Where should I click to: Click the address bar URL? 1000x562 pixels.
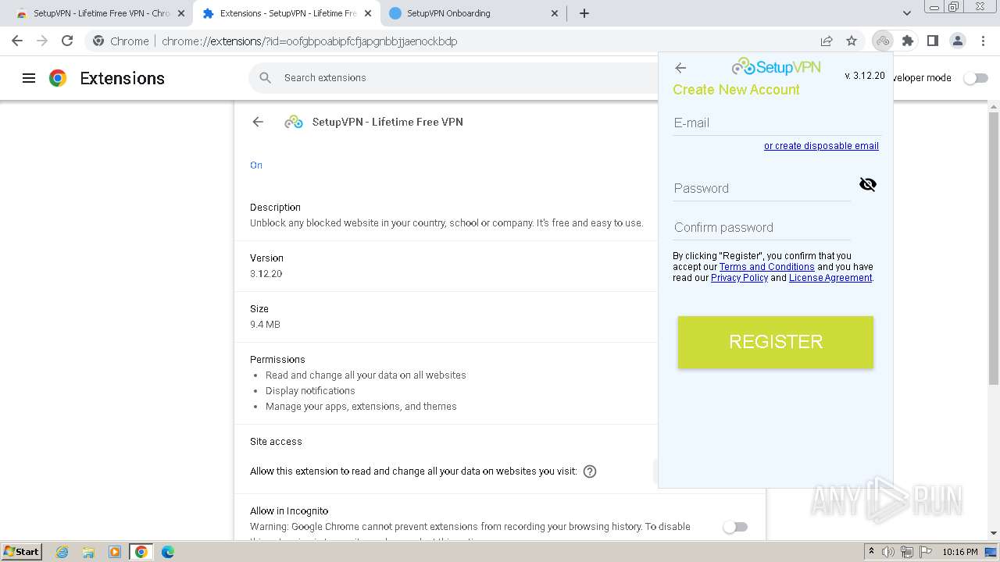point(309,41)
